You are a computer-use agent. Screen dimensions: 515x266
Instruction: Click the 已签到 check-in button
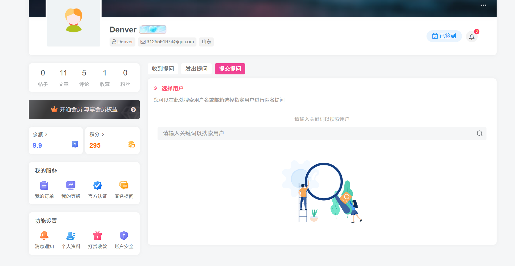(444, 36)
